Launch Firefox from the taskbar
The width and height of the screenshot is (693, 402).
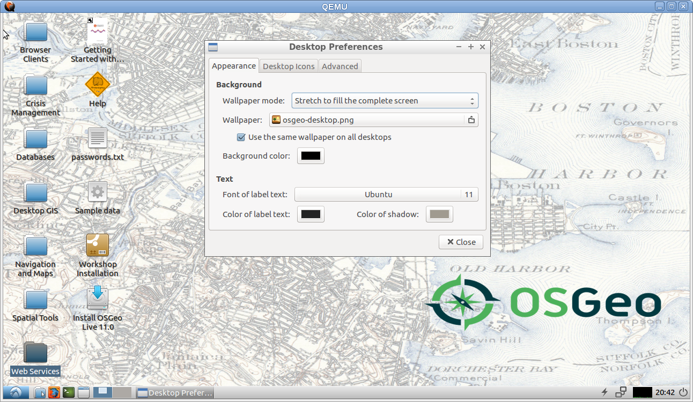tap(54, 392)
